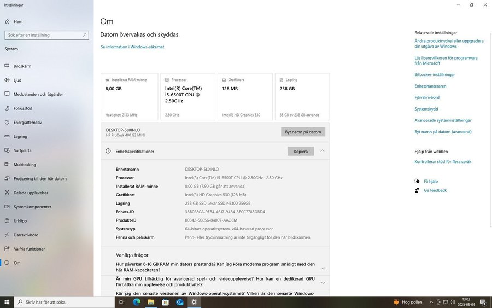Open Systemskydd link
The height and width of the screenshot is (308, 492).
click(x=426, y=109)
